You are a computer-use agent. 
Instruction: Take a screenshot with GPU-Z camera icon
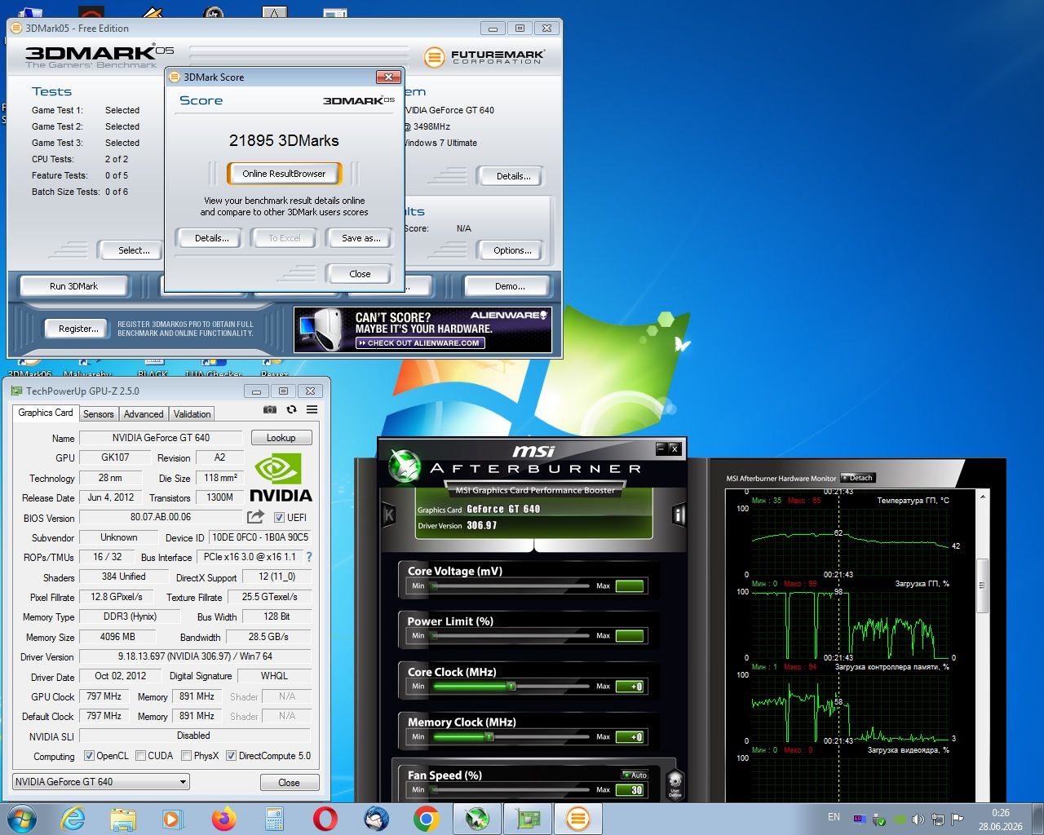[x=270, y=410]
